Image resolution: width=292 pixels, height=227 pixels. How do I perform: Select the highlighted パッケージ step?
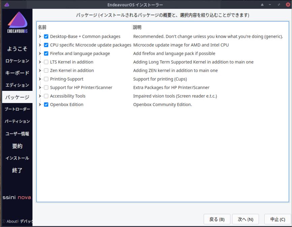(x=17, y=97)
